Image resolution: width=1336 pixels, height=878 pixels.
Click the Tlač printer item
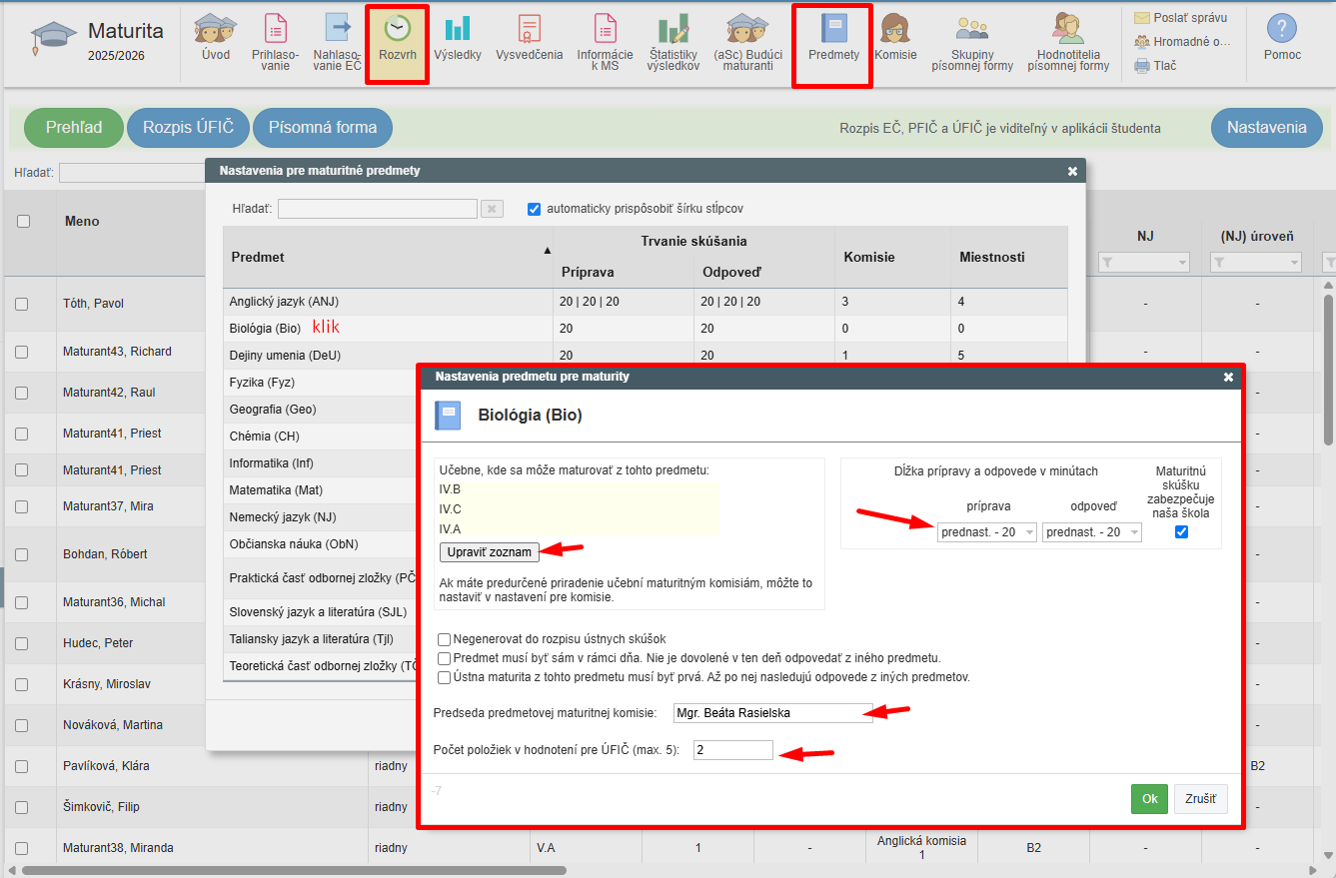pos(1155,66)
